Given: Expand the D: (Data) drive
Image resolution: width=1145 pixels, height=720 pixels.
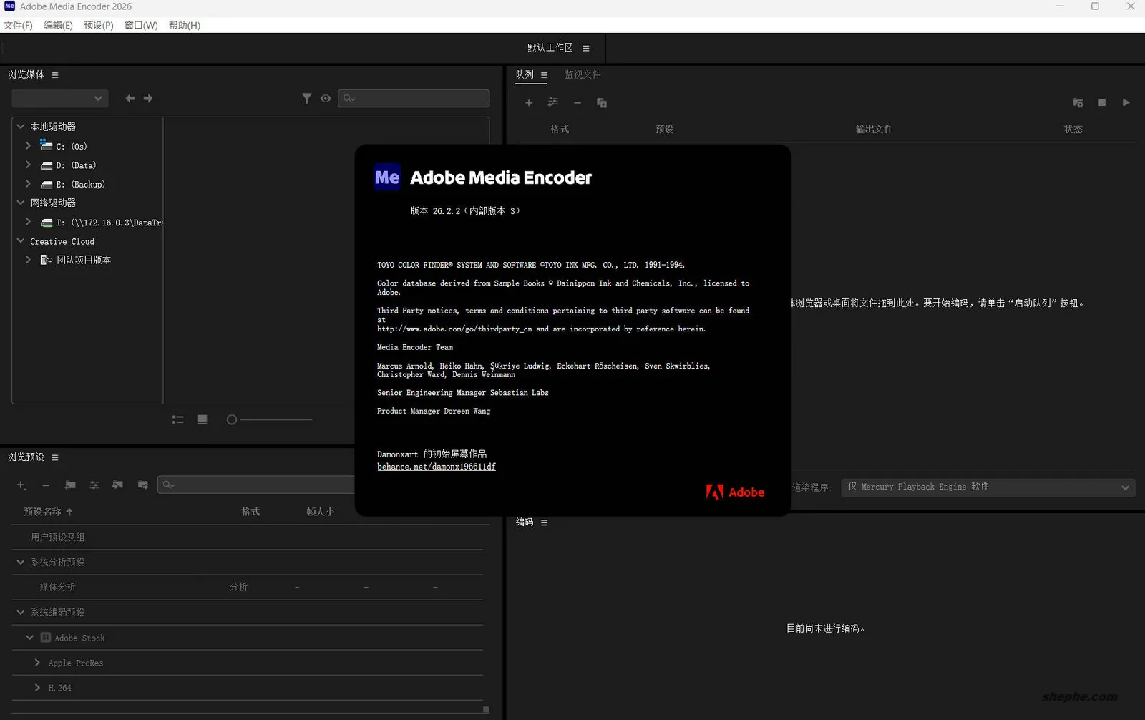Looking at the screenshot, I should coord(29,165).
